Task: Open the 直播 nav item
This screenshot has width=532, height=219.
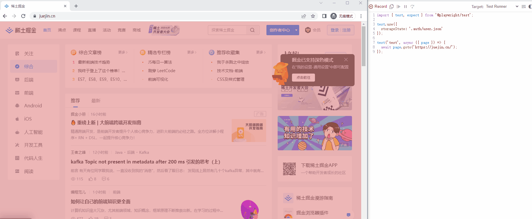Action: click(92, 30)
